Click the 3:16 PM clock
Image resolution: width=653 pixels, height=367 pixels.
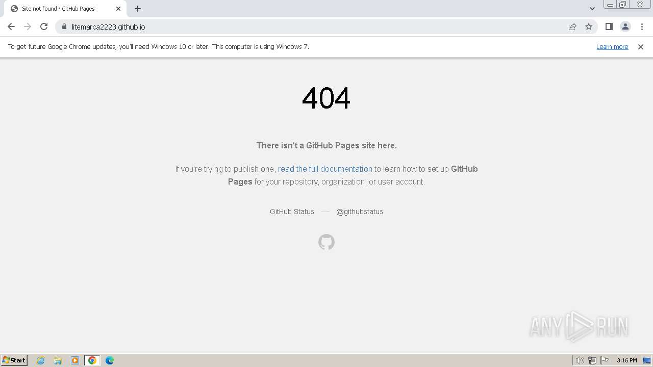point(626,360)
